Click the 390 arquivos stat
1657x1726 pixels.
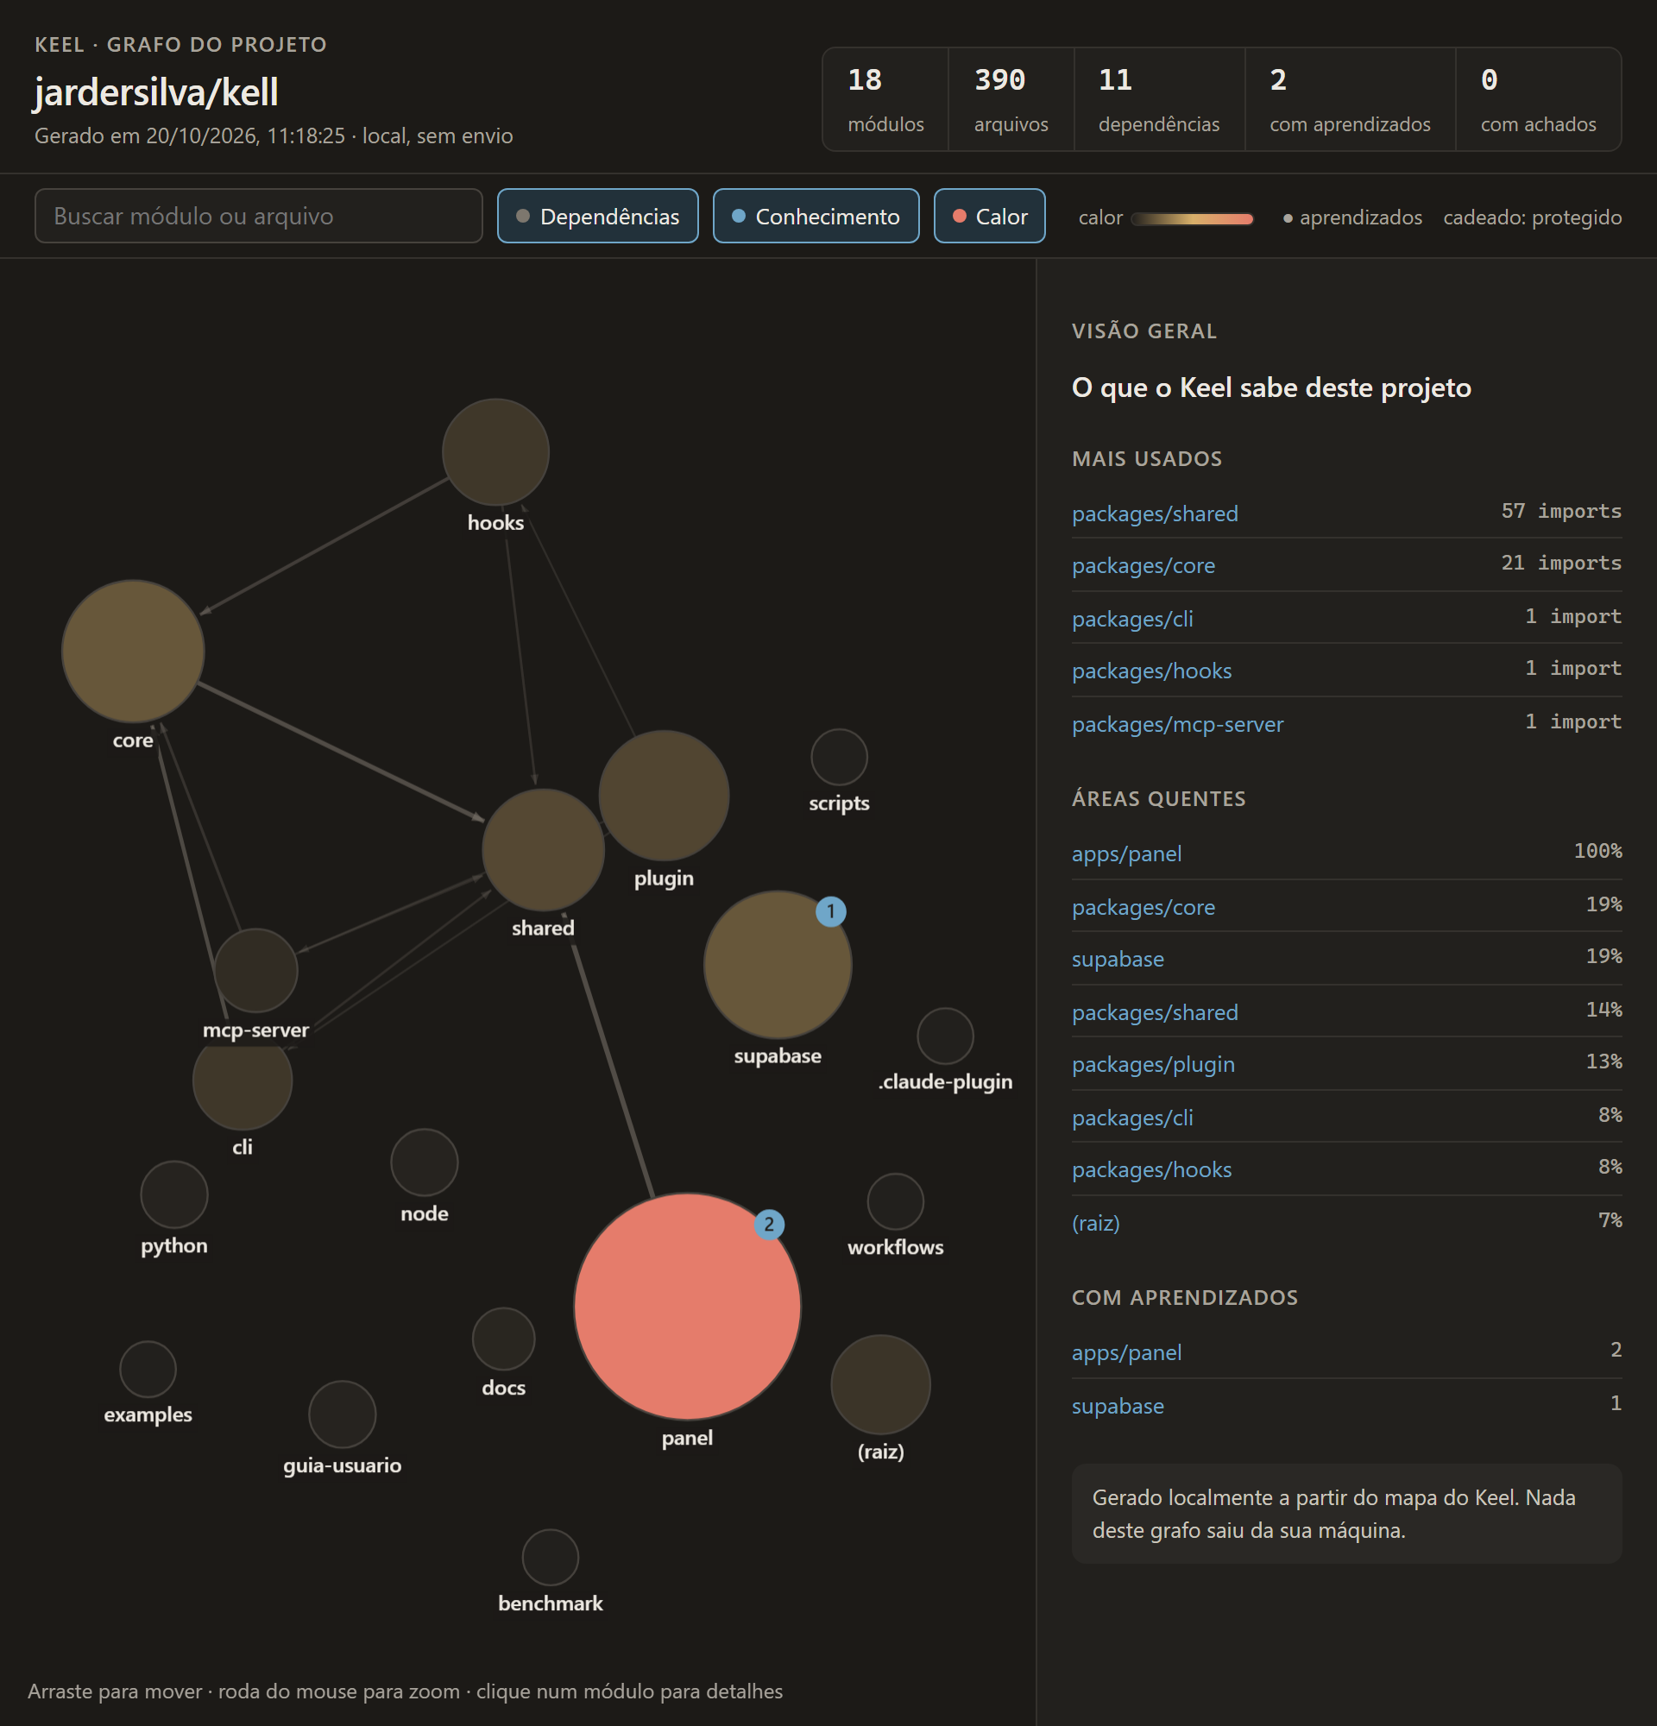point(1011,99)
